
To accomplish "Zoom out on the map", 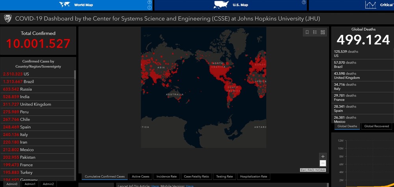I will pos(323,163).
